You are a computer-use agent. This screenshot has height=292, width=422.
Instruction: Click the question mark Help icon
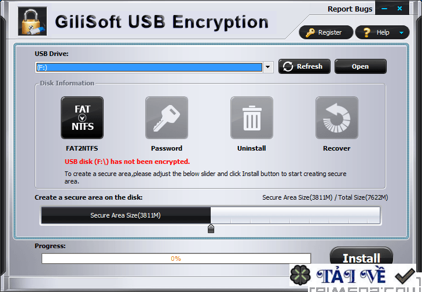pyautogui.click(x=366, y=32)
